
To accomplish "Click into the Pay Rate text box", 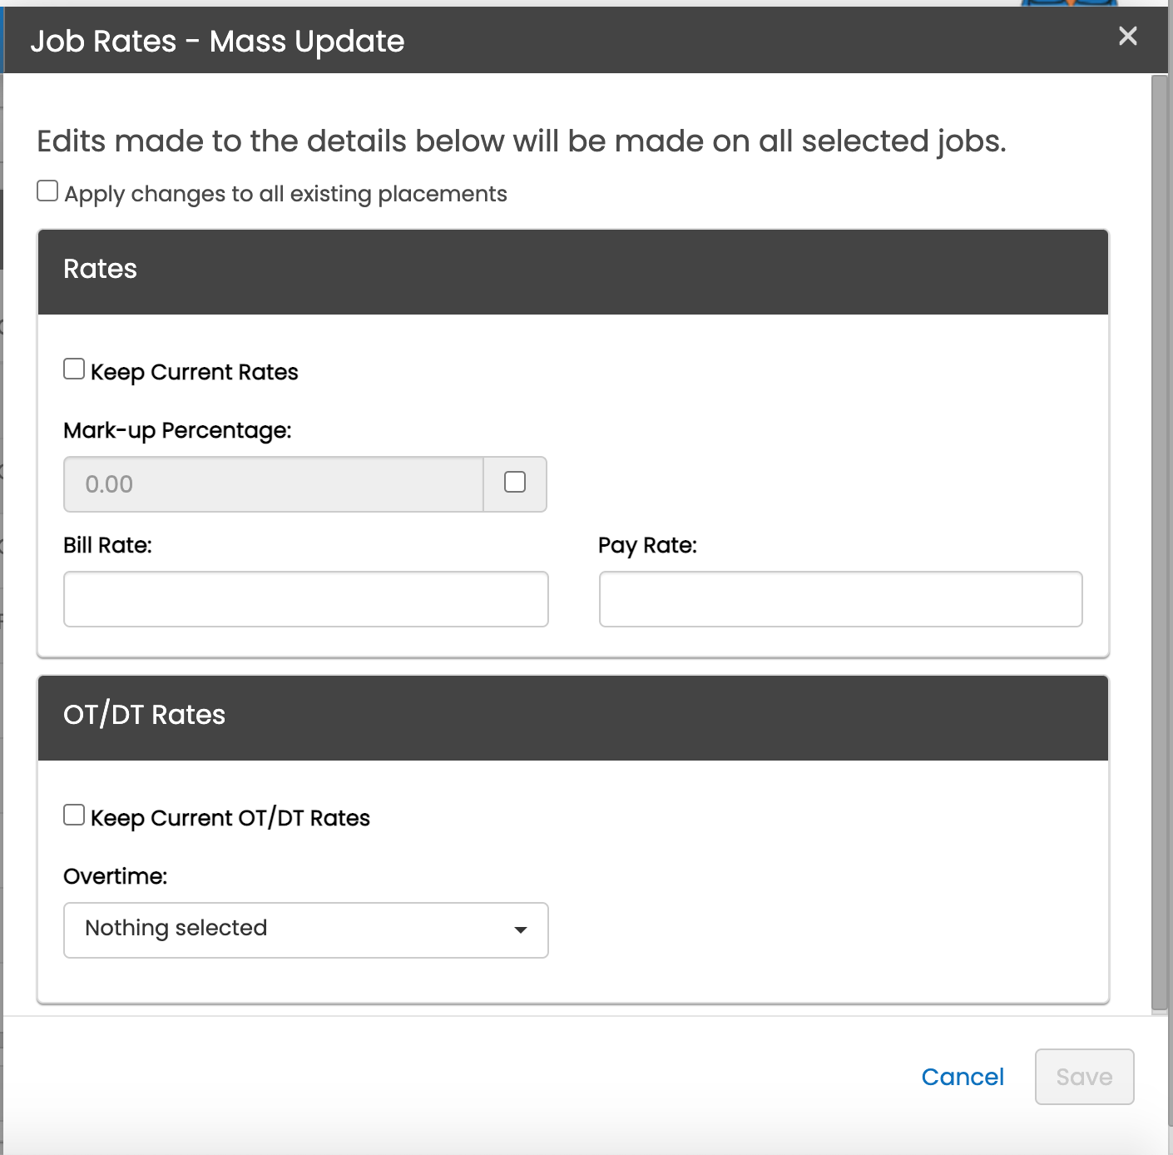I will click(x=840, y=599).
